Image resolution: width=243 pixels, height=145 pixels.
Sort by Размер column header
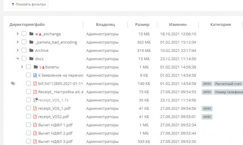[142, 25]
